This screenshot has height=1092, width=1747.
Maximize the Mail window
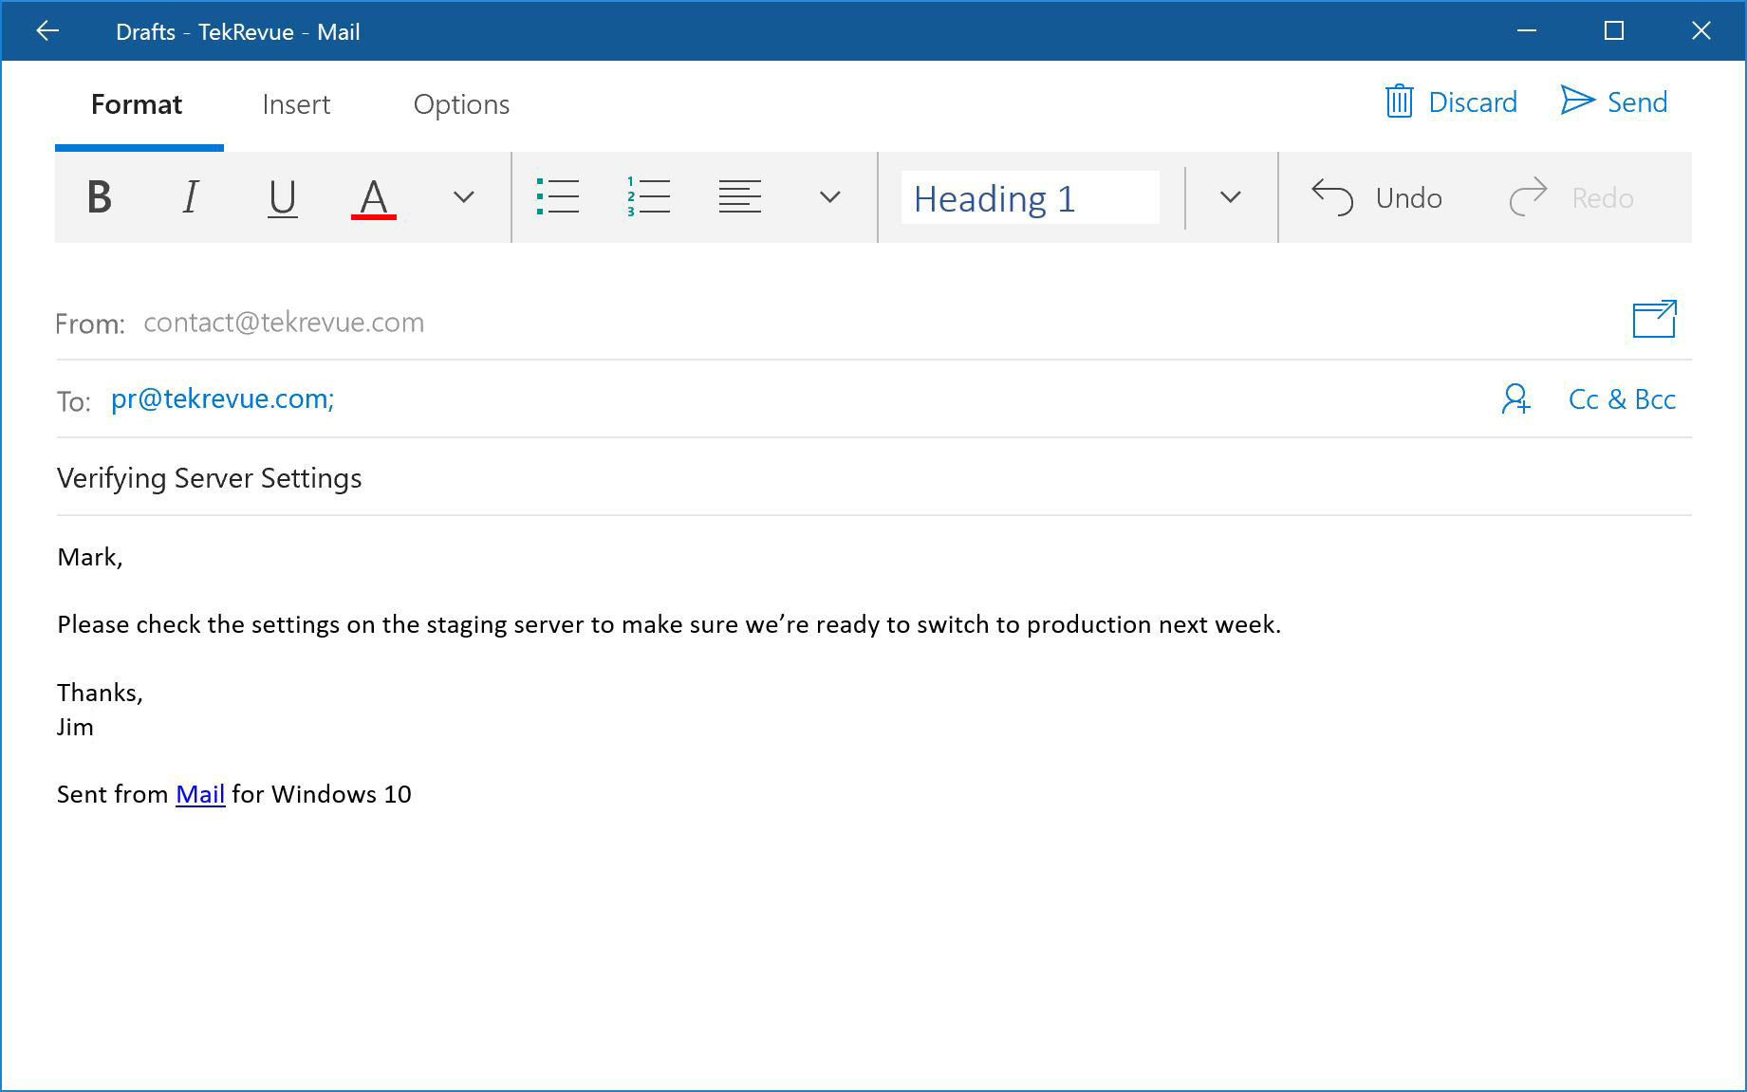coord(1614,31)
